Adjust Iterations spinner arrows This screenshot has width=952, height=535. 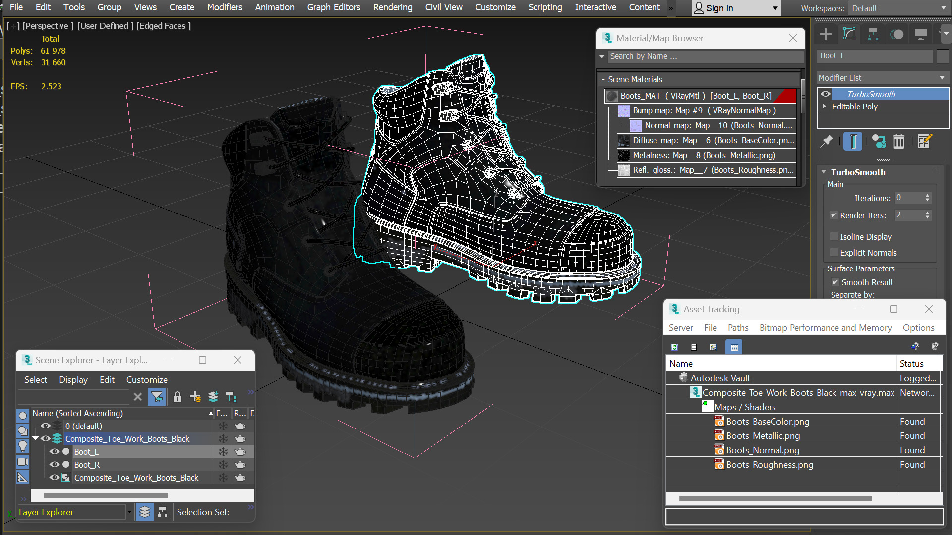pos(927,198)
